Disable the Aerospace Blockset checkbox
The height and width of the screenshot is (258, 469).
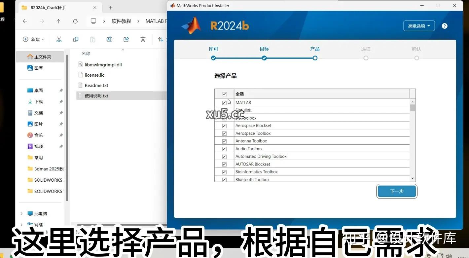[224, 126]
